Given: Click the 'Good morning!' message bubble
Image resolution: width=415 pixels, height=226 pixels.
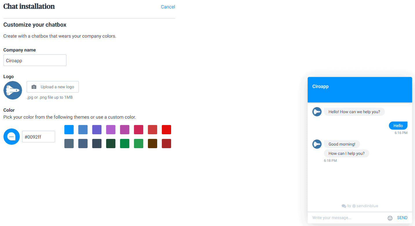Looking at the screenshot, I should [x=342, y=144].
